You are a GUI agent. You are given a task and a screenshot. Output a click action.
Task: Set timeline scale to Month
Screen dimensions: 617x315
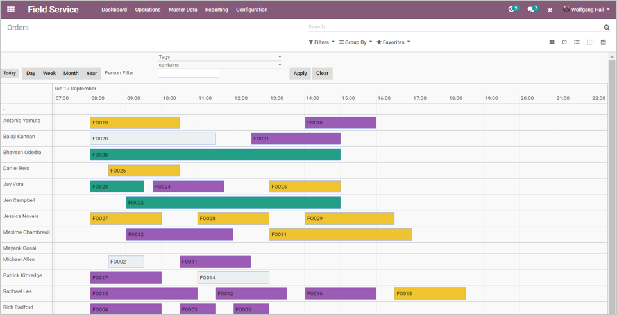coord(71,73)
